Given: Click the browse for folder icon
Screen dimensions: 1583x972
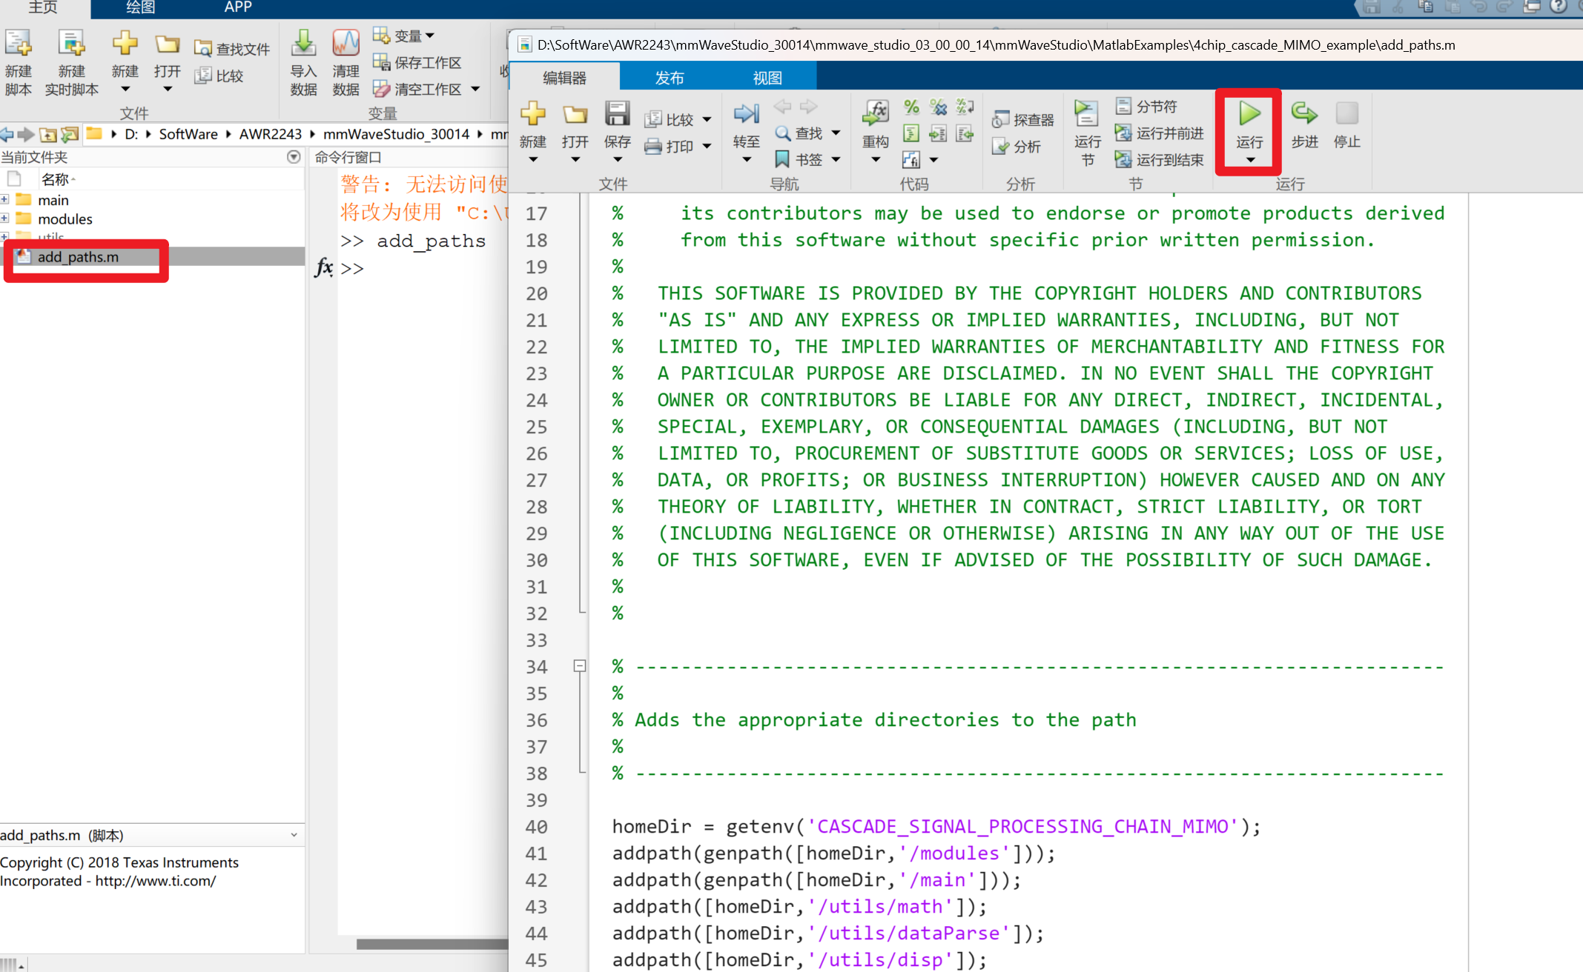Looking at the screenshot, I should click(69, 134).
